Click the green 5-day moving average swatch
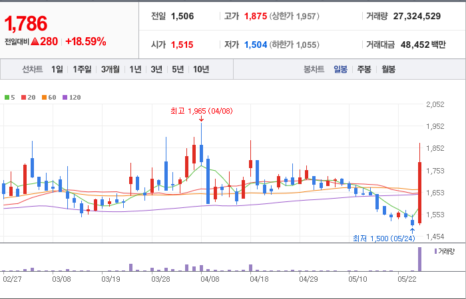The image size is (466, 299). click(x=7, y=97)
